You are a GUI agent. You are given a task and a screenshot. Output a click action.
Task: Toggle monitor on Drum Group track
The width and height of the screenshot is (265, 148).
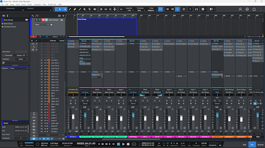pos(46,20)
